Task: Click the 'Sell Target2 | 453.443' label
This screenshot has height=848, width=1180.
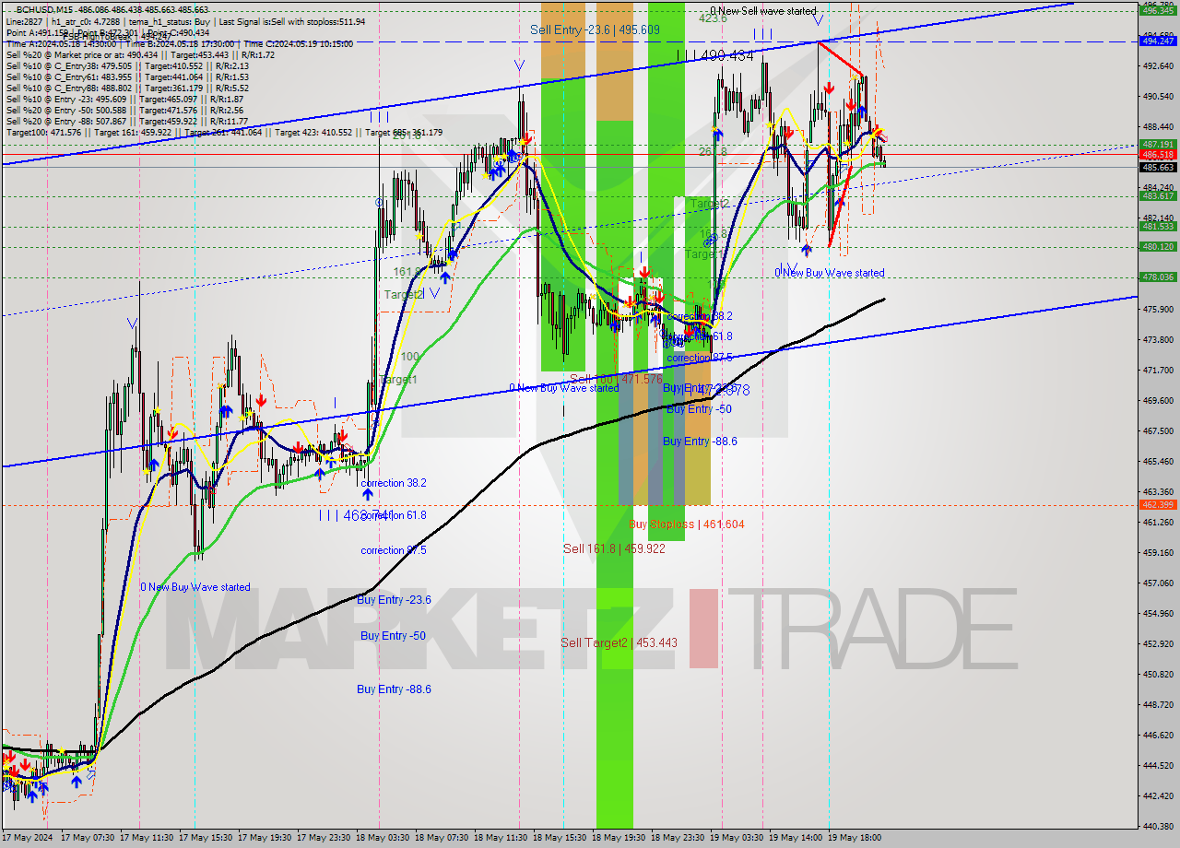Action: point(619,642)
